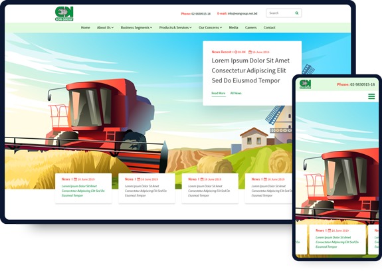382x275 pixels.
Task: Open the mobile hamburger menu icon
Action: [371, 96]
